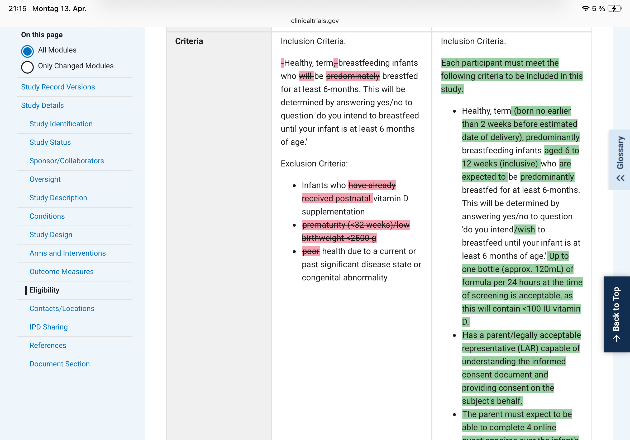Open Sponsor/Collaborators section link

pos(67,161)
